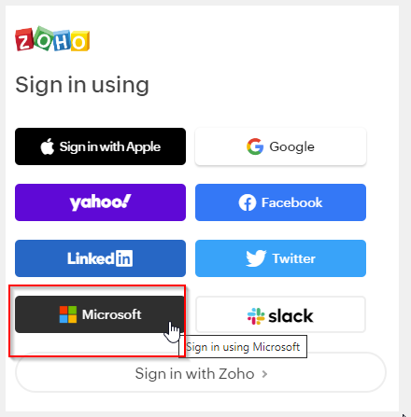
Task: Click the Google G logo
Action: (x=255, y=146)
